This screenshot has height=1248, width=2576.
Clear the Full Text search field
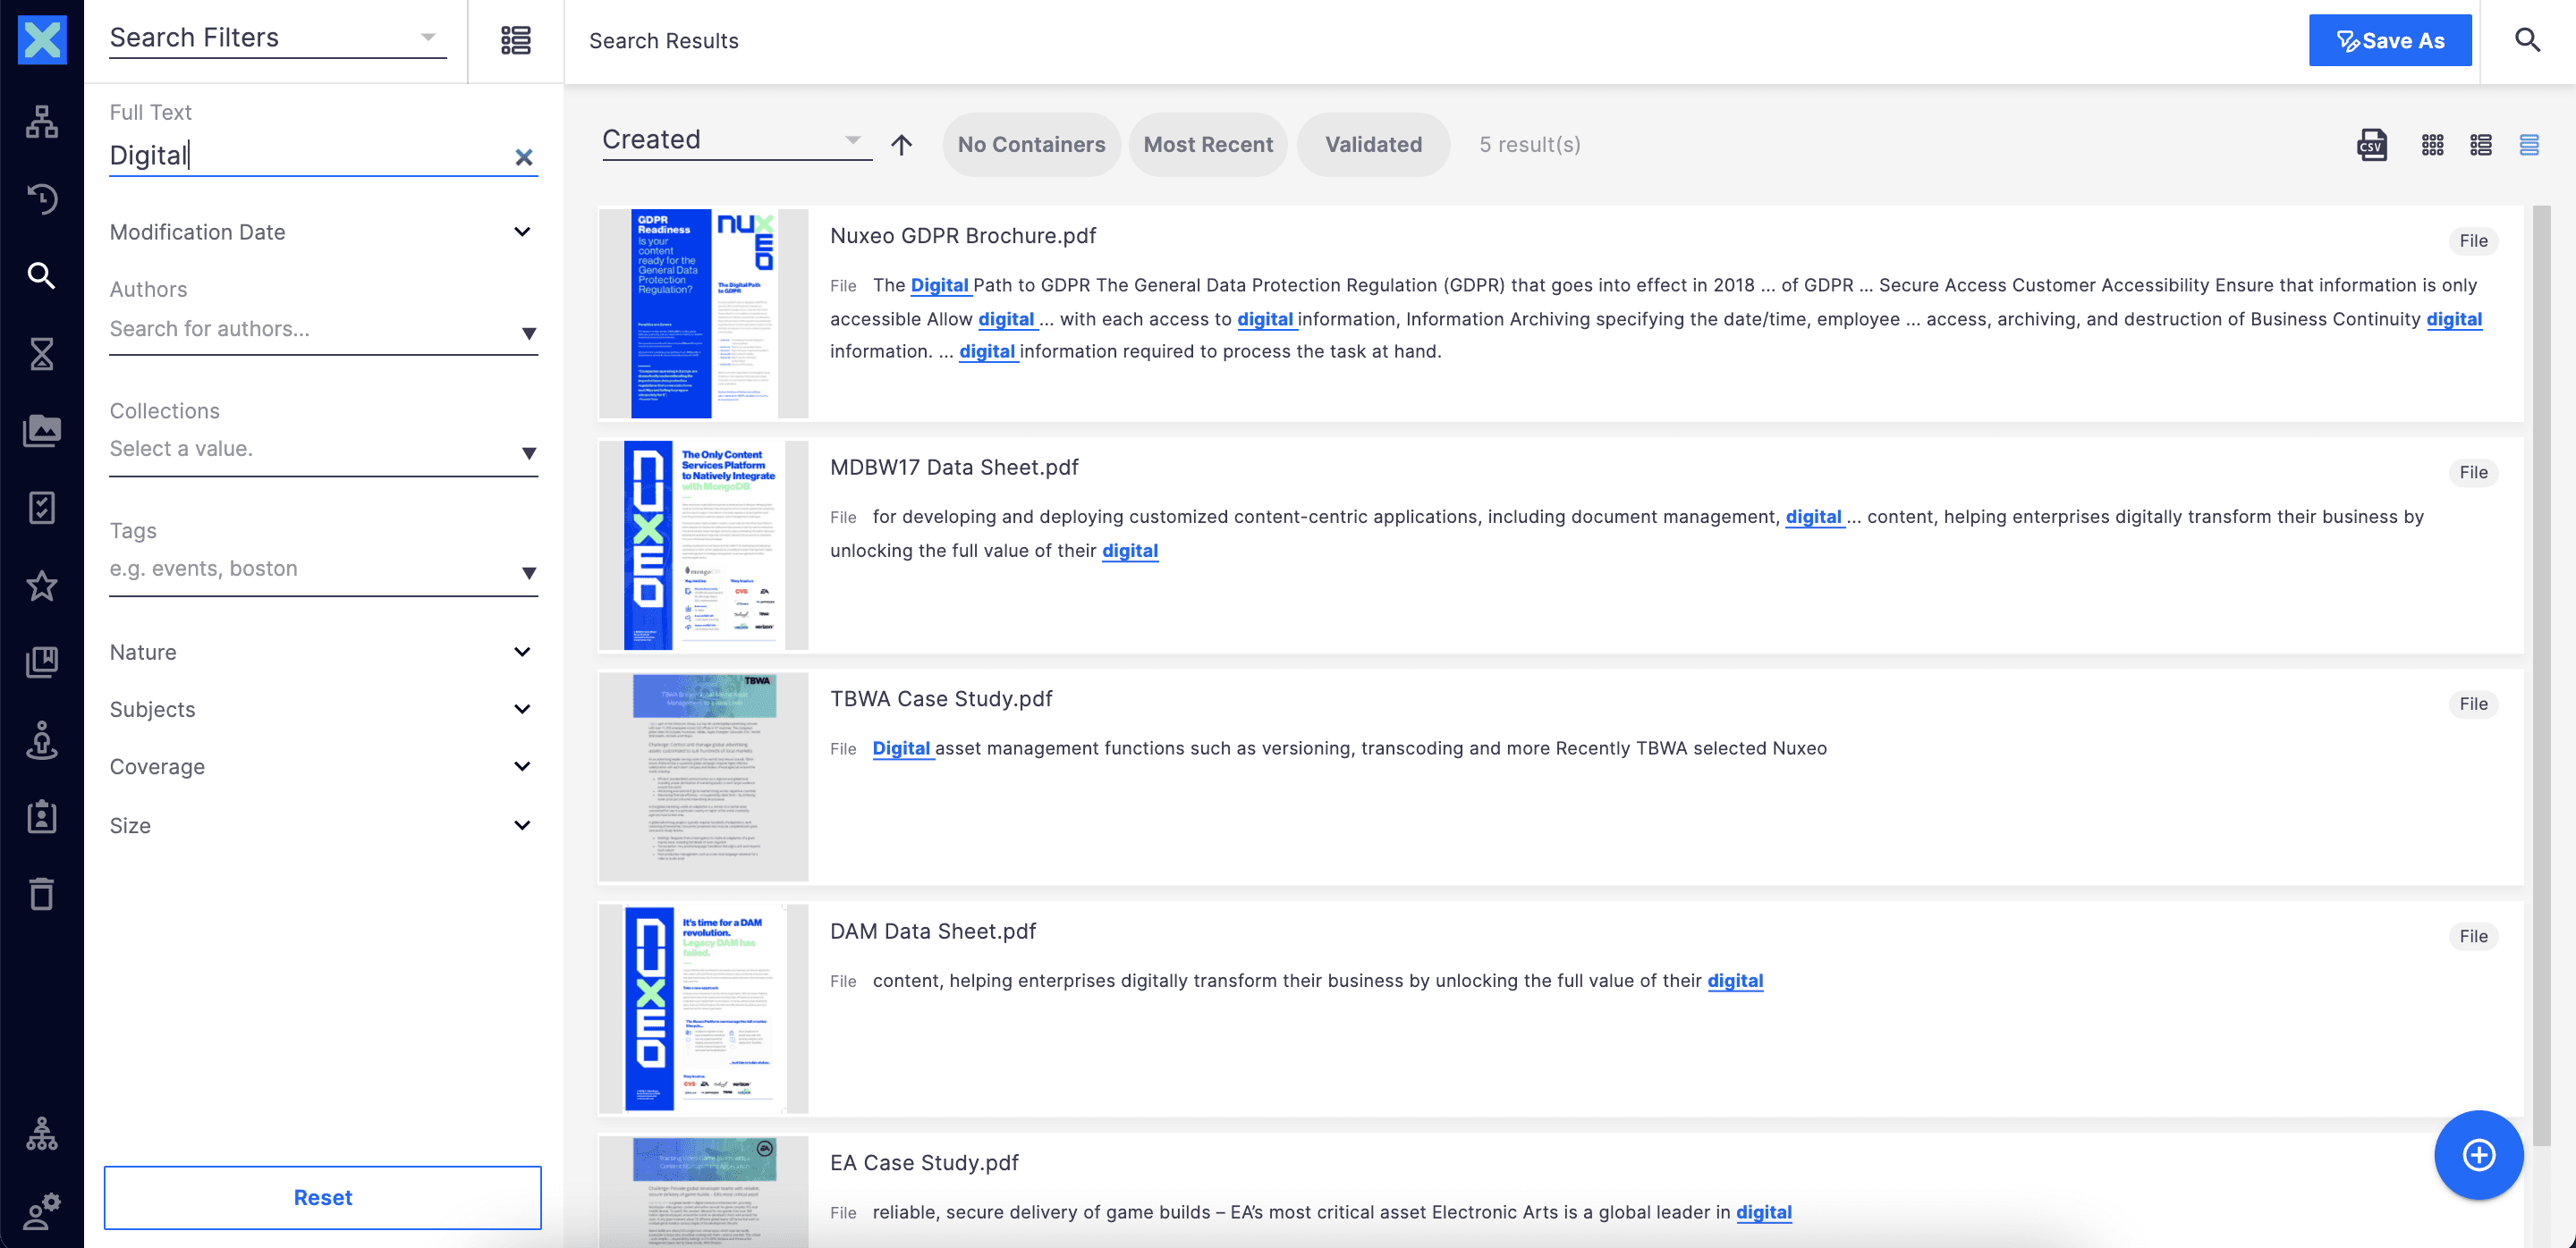tap(523, 156)
